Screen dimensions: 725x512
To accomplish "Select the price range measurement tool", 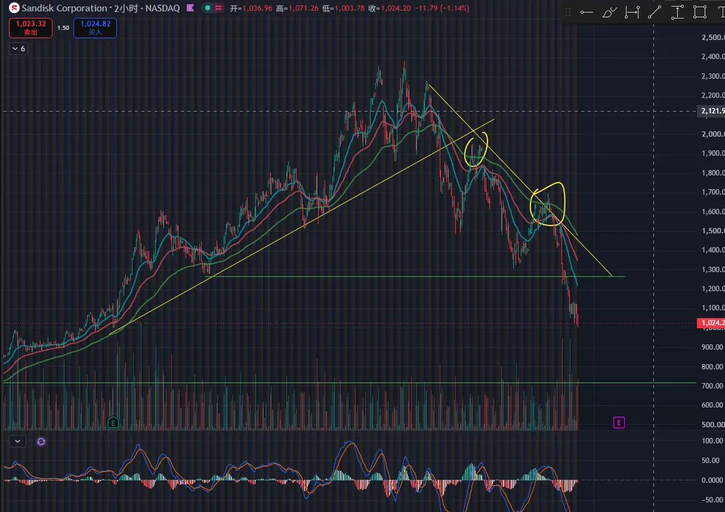I will pyautogui.click(x=677, y=13).
